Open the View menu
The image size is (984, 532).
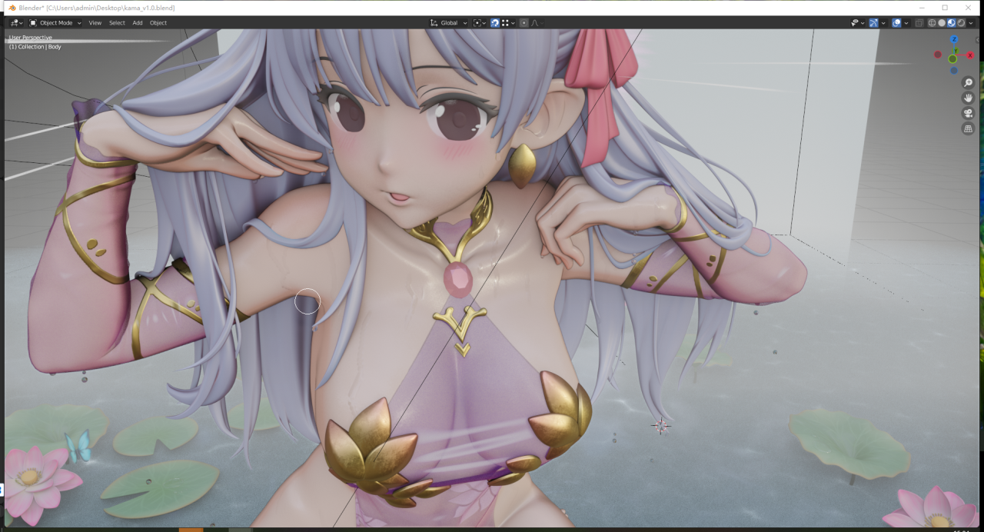(95, 23)
